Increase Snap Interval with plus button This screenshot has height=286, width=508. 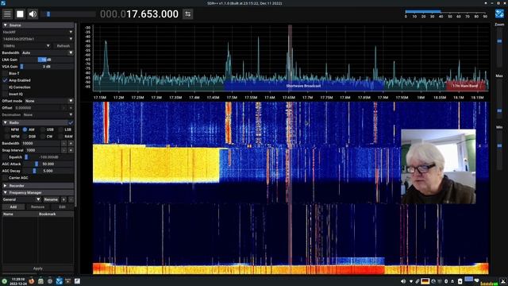click(71, 150)
